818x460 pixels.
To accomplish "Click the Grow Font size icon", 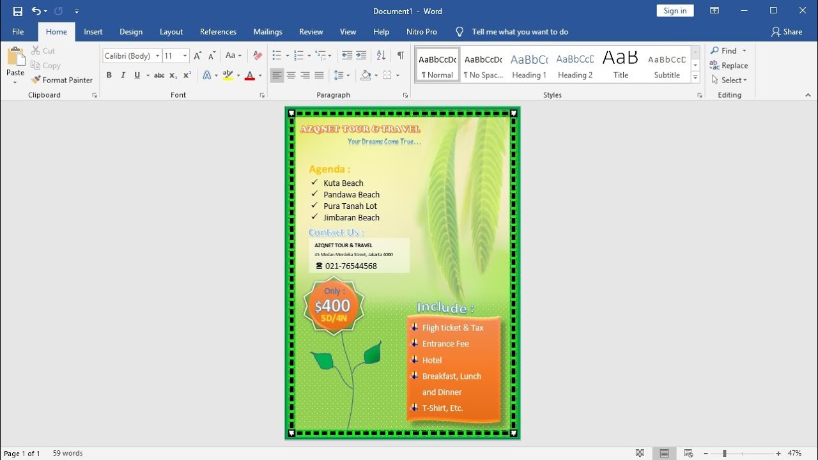I will point(197,56).
